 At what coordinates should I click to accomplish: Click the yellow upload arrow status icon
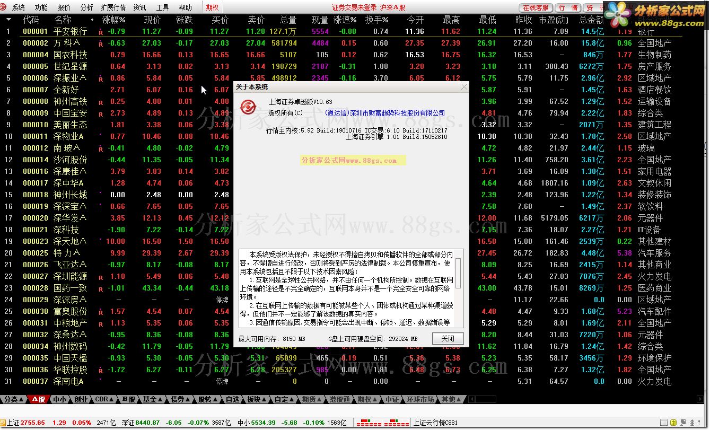(673, 423)
